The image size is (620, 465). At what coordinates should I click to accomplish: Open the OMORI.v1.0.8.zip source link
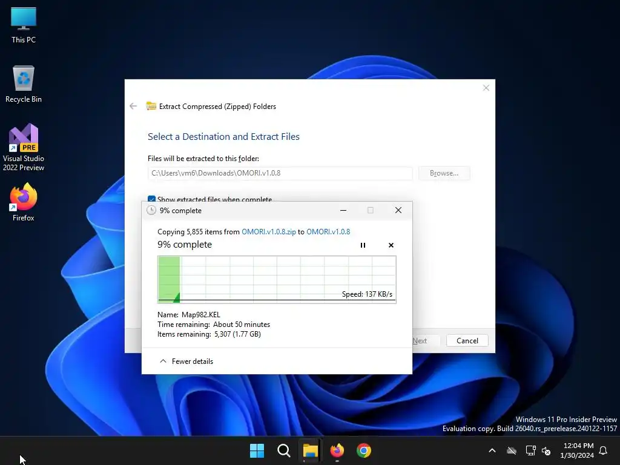click(268, 232)
